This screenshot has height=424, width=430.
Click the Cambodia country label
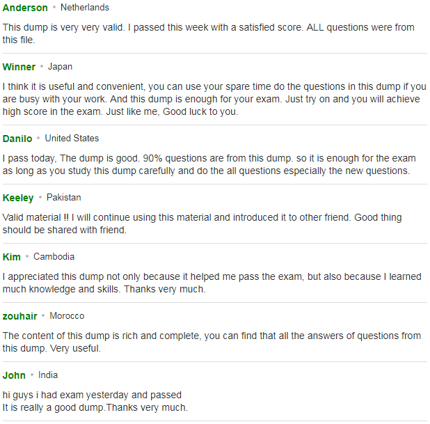point(54,257)
